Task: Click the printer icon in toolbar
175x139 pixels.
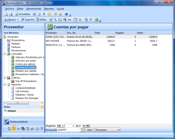Action: (x=11, y=14)
